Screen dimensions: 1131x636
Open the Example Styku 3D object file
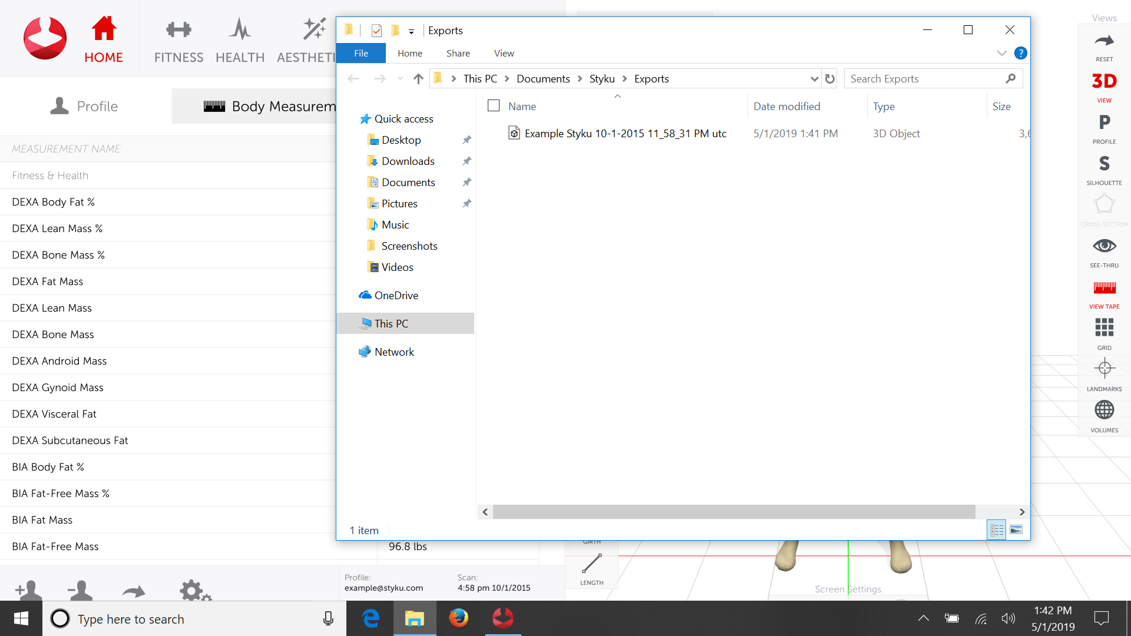point(625,134)
